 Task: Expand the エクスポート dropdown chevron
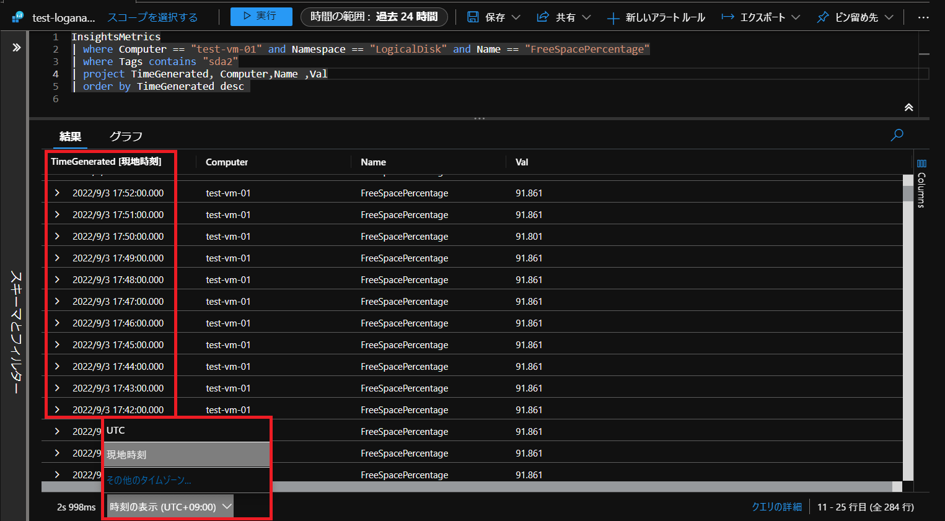click(796, 17)
